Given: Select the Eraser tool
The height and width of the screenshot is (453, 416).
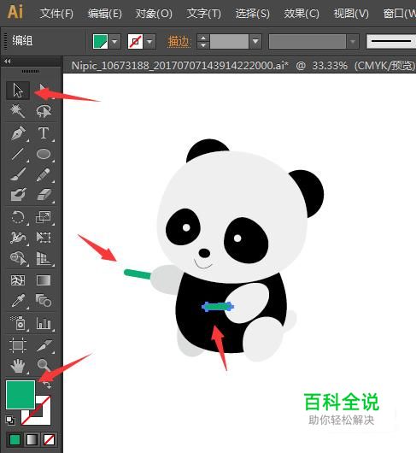Looking at the screenshot, I should [x=44, y=195].
